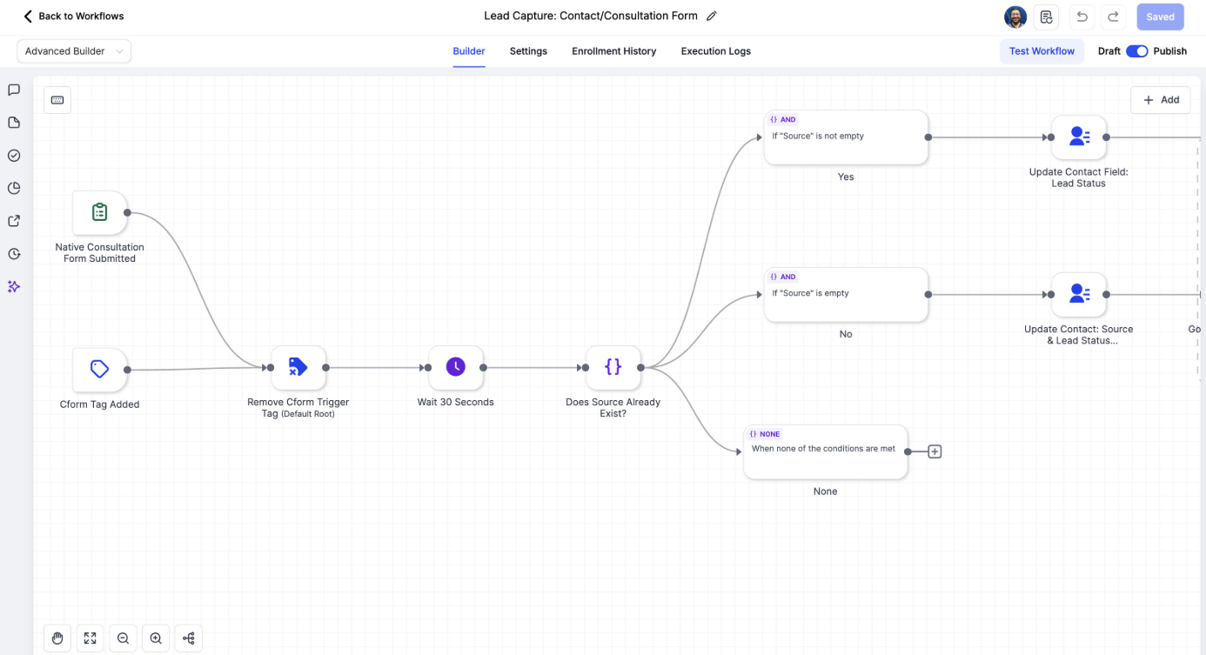Click the Add button on the canvas
The image size is (1206, 655).
1161,100
